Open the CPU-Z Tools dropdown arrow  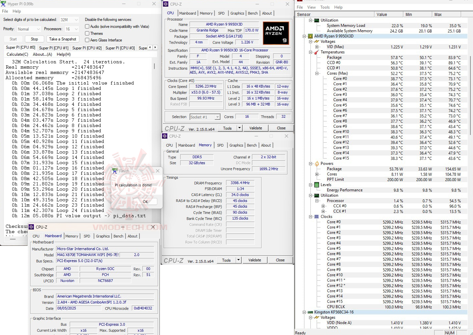(x=240, y=128)
